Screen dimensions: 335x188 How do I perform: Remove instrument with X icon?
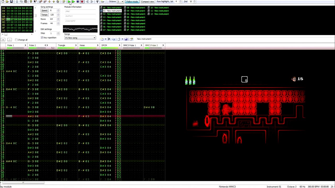tap(109, 39)
